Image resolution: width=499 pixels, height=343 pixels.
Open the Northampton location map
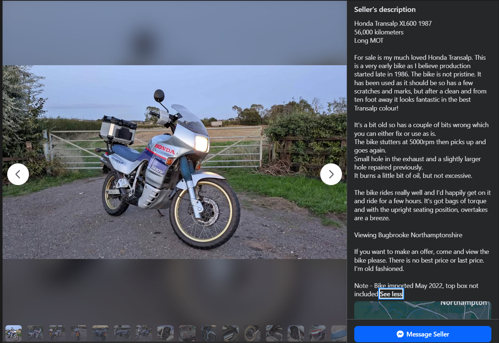422,310
